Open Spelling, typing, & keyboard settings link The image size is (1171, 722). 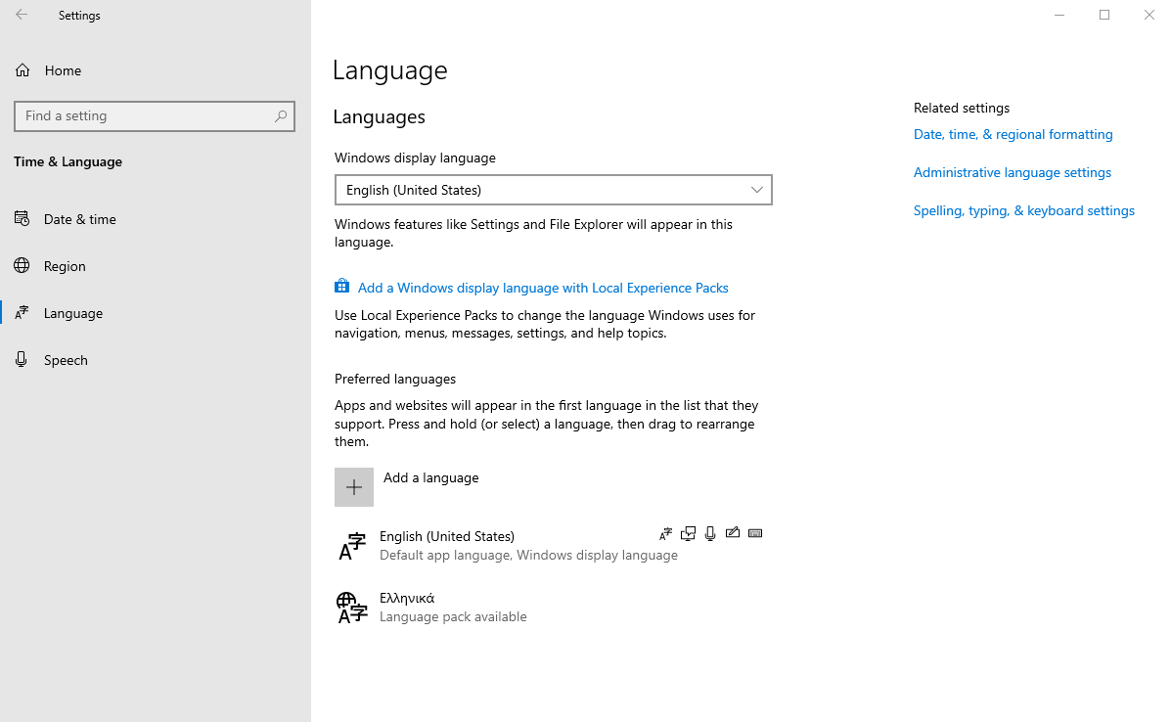(x=1024, y=210)
